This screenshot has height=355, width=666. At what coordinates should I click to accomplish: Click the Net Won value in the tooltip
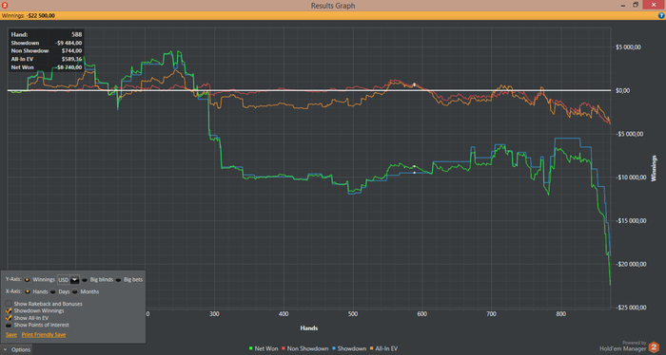(x=69, y=67)
